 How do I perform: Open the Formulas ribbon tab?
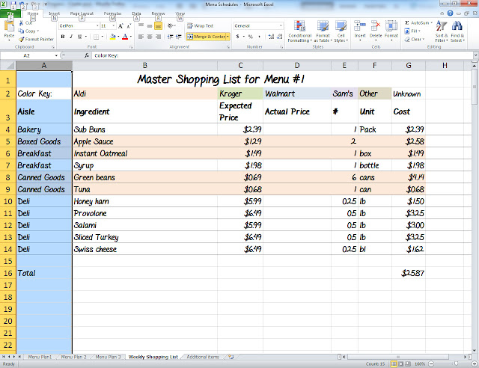(112, 13)
